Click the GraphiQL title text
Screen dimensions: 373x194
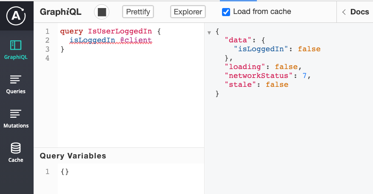click(x=60, y=12)
